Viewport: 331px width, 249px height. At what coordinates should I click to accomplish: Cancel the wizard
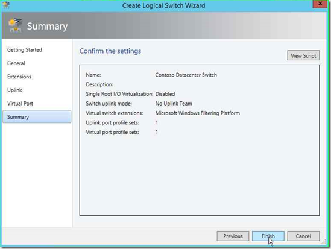coord(303,236)
